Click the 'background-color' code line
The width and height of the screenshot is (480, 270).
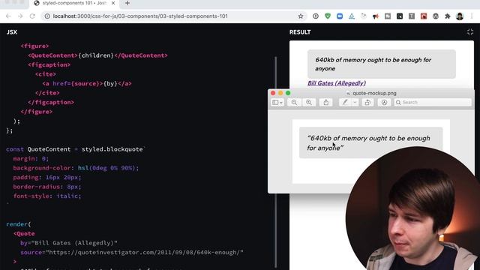pos(76,168)
